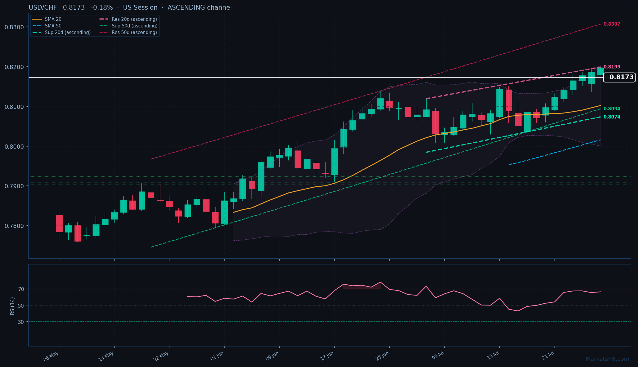Click the 0.8300 price axis label

tap(14, 27)
